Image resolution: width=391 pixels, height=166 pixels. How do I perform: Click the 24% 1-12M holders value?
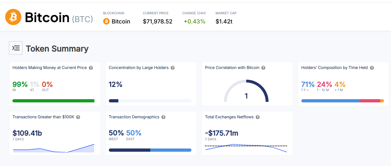[x=324, y=84]
